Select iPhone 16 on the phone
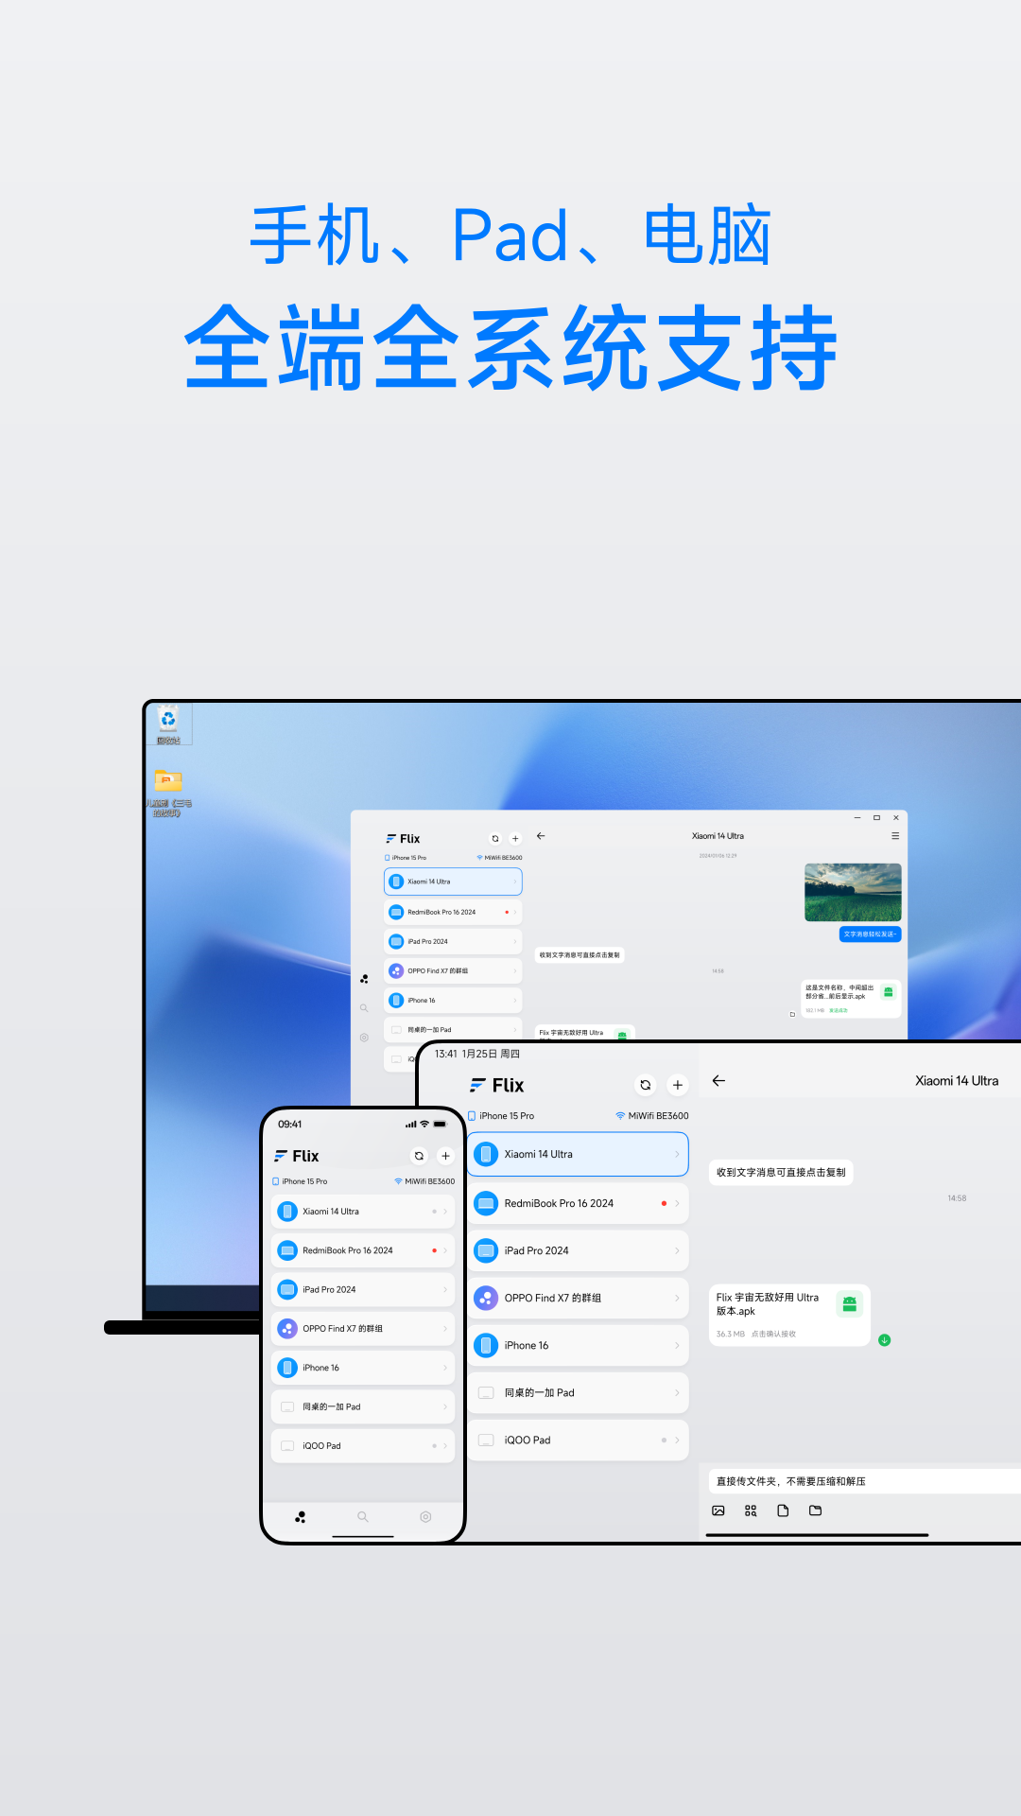Screen dimensions: 1021x1816 coord(363,1368)
